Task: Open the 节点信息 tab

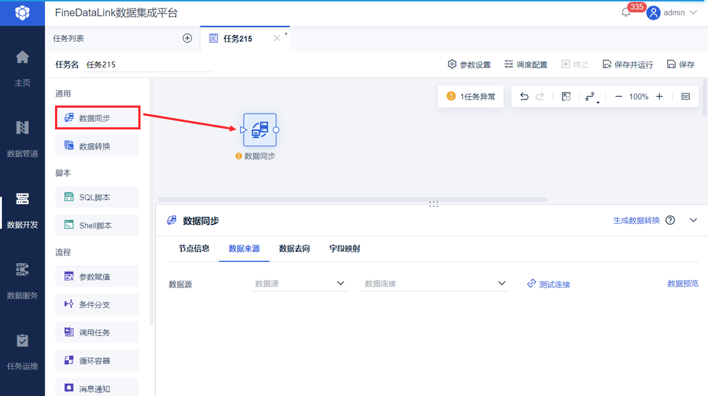Action: pos(194,249)
